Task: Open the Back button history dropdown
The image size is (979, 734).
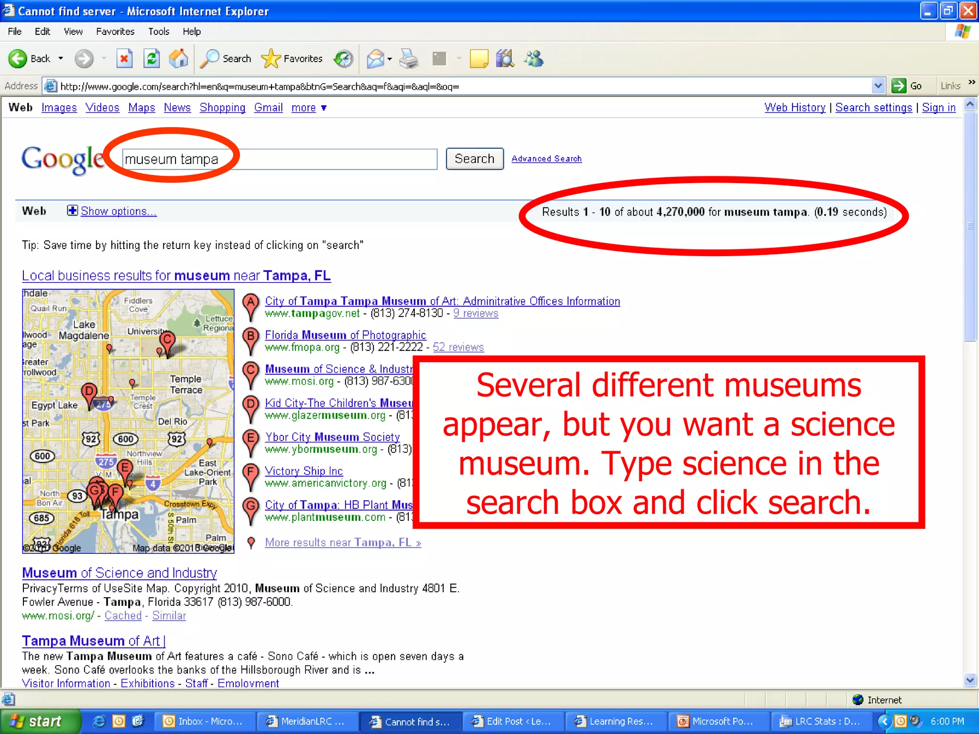Action: [x=61, y=59]
